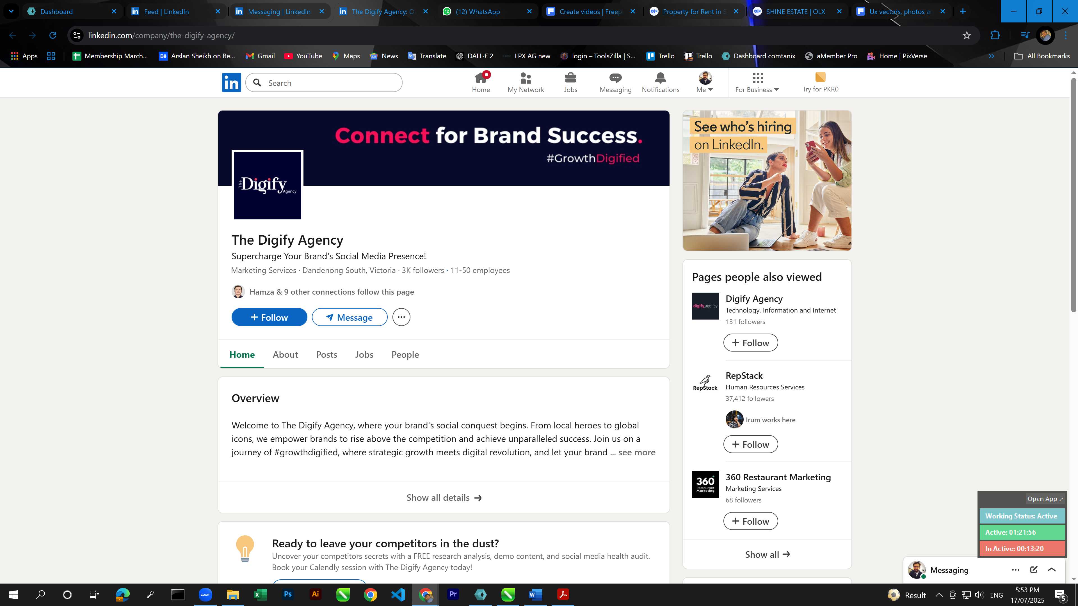
Task: Open the See who's hiring ad image
Action: (x=767, y=181)
